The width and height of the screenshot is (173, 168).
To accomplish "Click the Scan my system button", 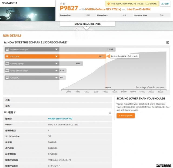I will pyautogui.click(x=125, y=116).
